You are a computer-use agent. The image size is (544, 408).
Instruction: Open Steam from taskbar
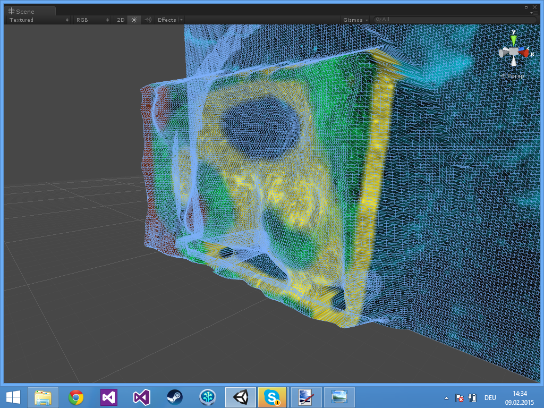coord(175,397)
